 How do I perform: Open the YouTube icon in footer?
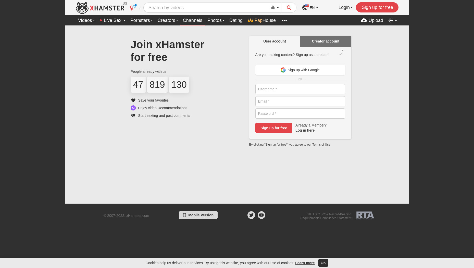point(261,215)
